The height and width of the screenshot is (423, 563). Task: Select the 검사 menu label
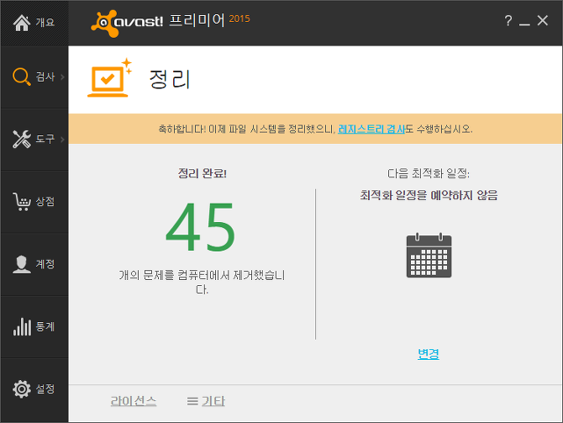(45, 77)
